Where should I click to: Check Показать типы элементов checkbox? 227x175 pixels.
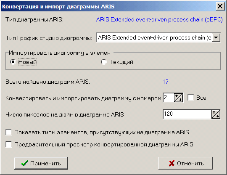pyautogui.click(x=9, y=132)
